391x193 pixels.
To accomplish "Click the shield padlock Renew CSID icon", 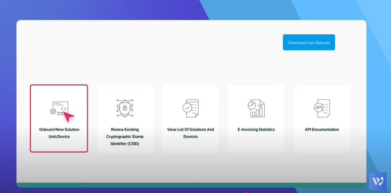I will click(125, 108).
